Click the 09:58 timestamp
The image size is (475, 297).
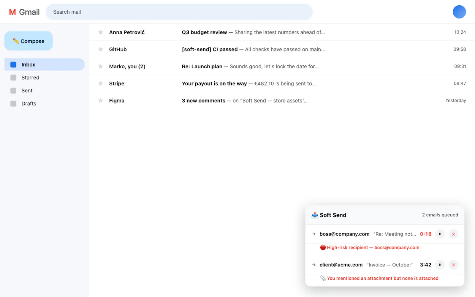(460, 49)
